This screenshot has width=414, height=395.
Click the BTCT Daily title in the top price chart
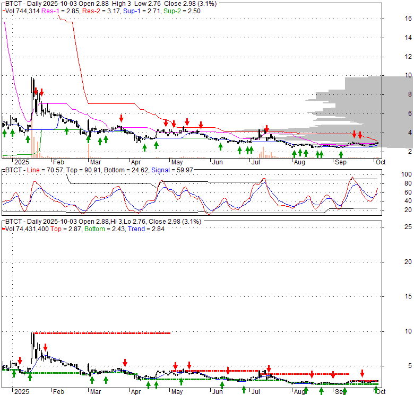click(111, 4)
